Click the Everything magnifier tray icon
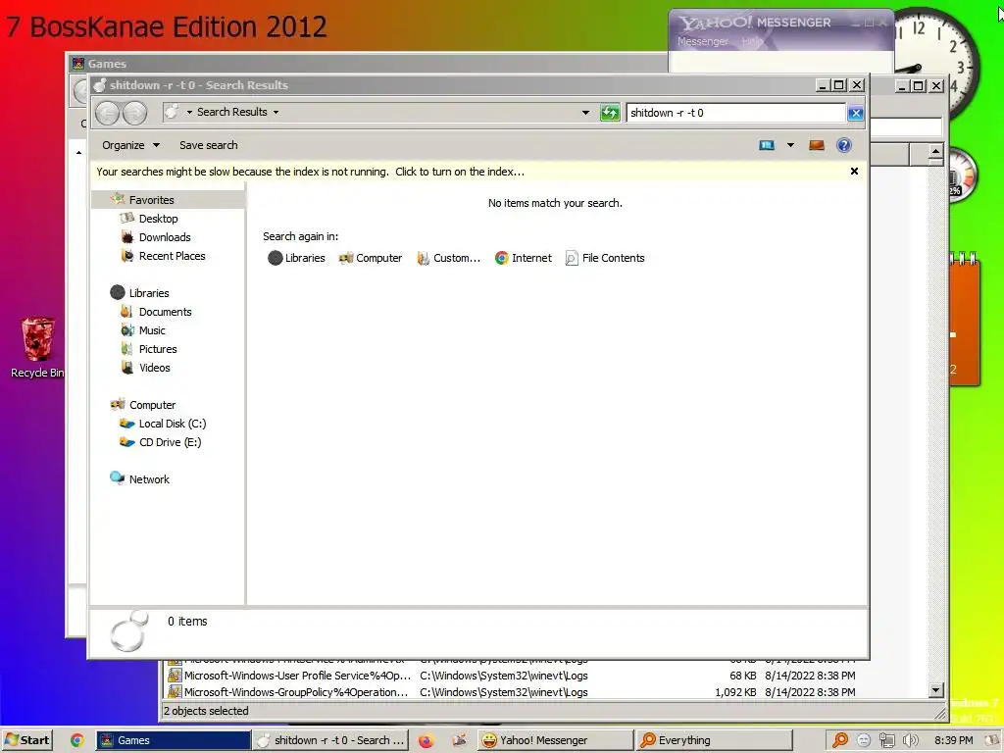1004x753 pixels. (x=840, y=740)
